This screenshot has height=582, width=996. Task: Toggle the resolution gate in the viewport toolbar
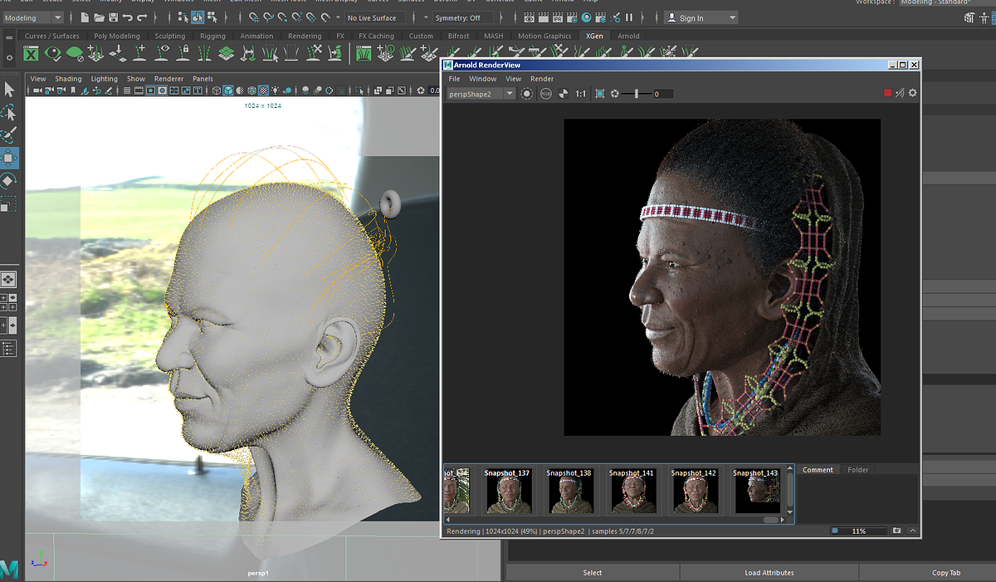click(x=150, y=90)
